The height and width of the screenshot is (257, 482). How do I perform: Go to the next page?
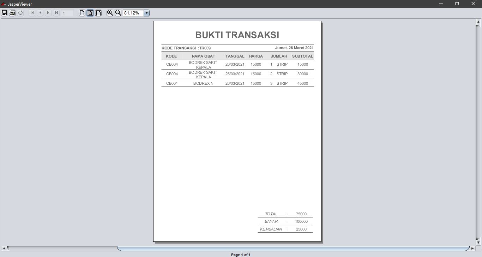48,13
